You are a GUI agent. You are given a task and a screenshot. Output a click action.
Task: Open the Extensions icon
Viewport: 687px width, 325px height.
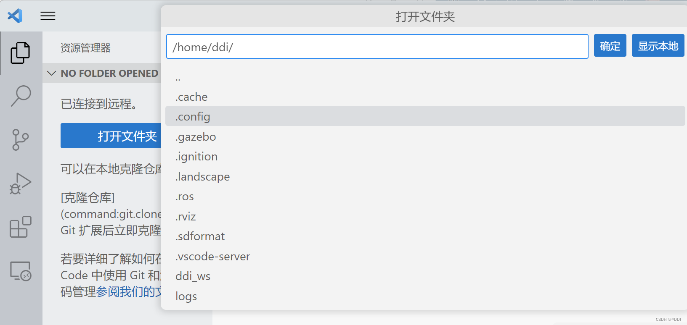click(21, 227)
